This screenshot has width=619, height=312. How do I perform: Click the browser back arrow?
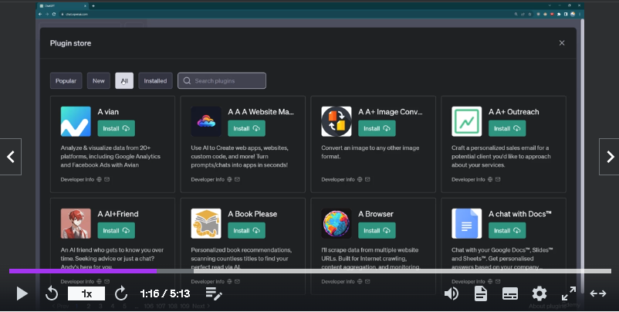click(40, 14)
